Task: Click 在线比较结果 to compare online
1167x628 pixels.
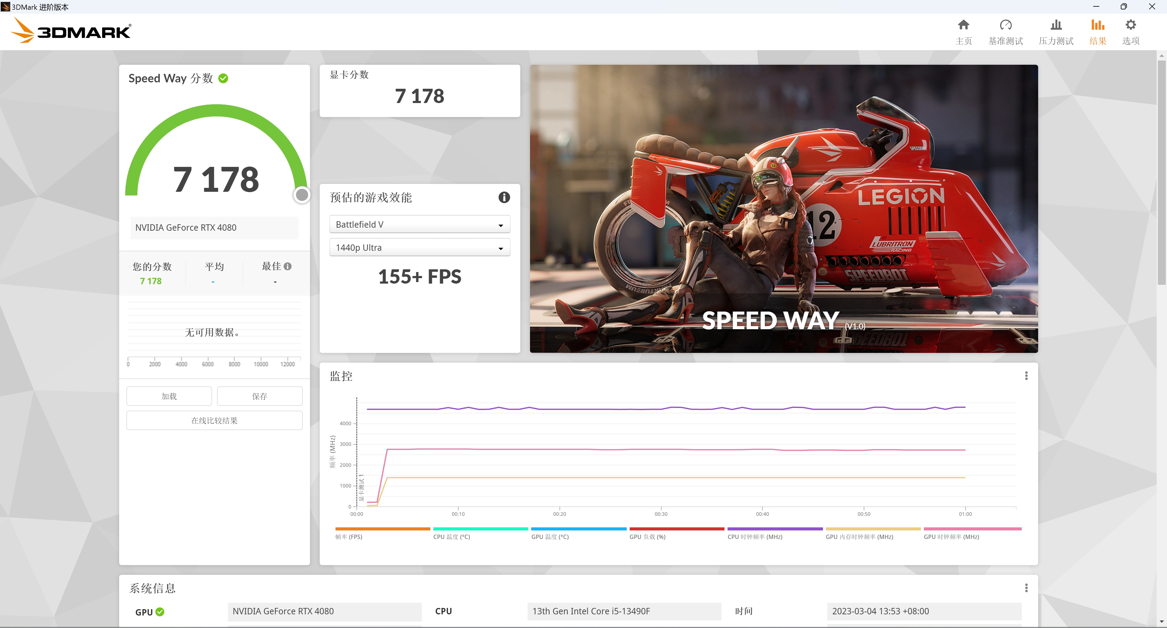Action: [x=214, y=420]
